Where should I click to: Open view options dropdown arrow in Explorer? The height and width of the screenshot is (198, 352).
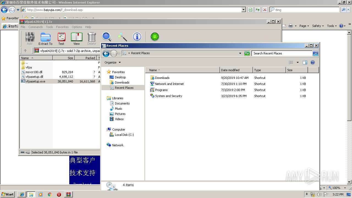click(x=298, y=62)
